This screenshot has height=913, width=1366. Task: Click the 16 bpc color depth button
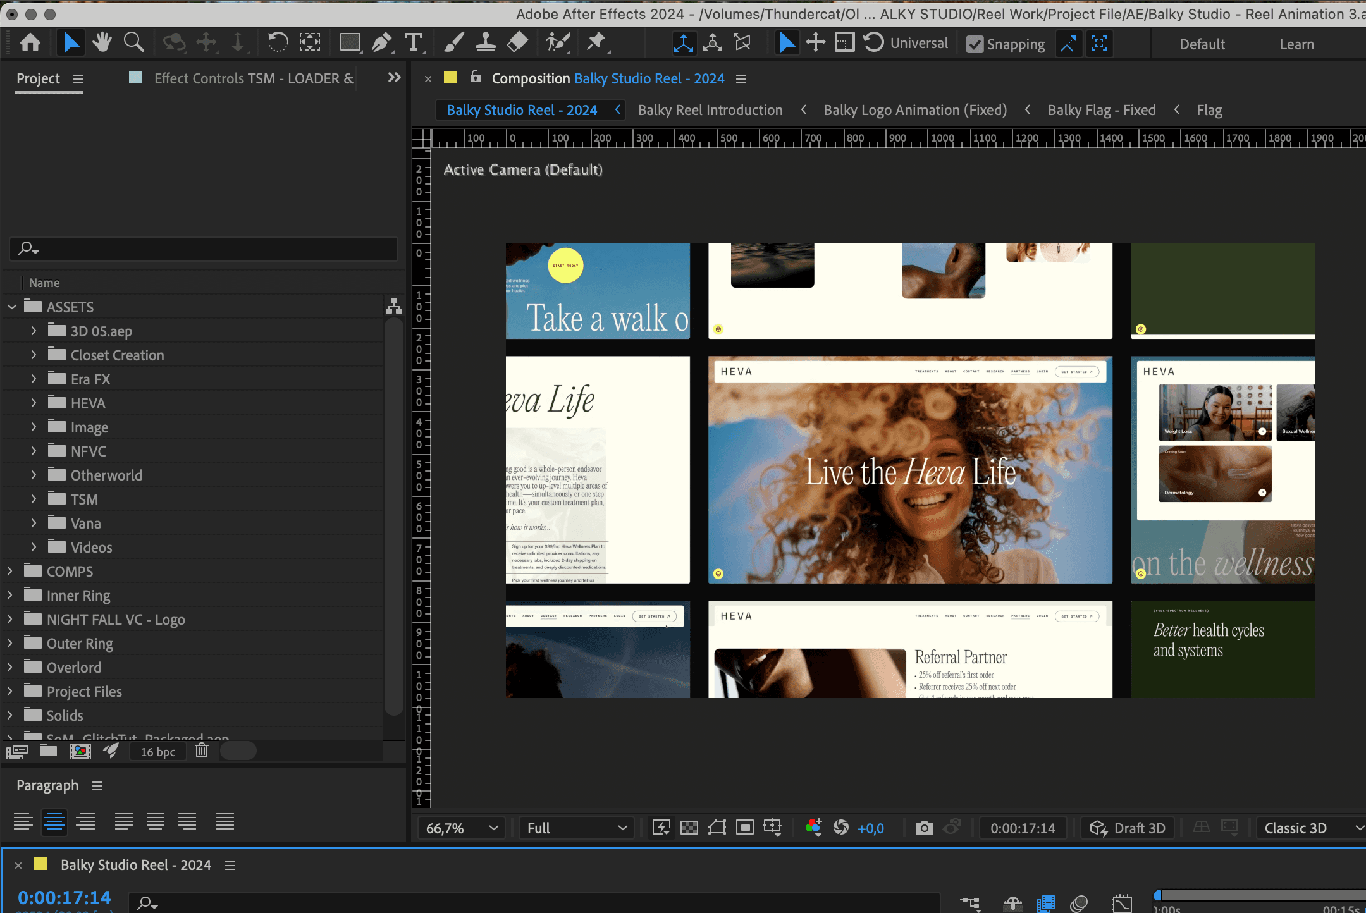pyautogui.click(x=158, y=752)
